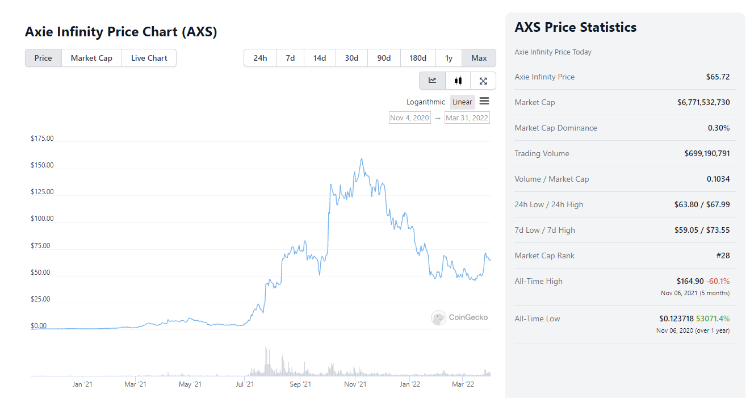This screenshot has height=398, width=750.
Task: Open chart hamburger menu icon
Action: pos(484,101)
